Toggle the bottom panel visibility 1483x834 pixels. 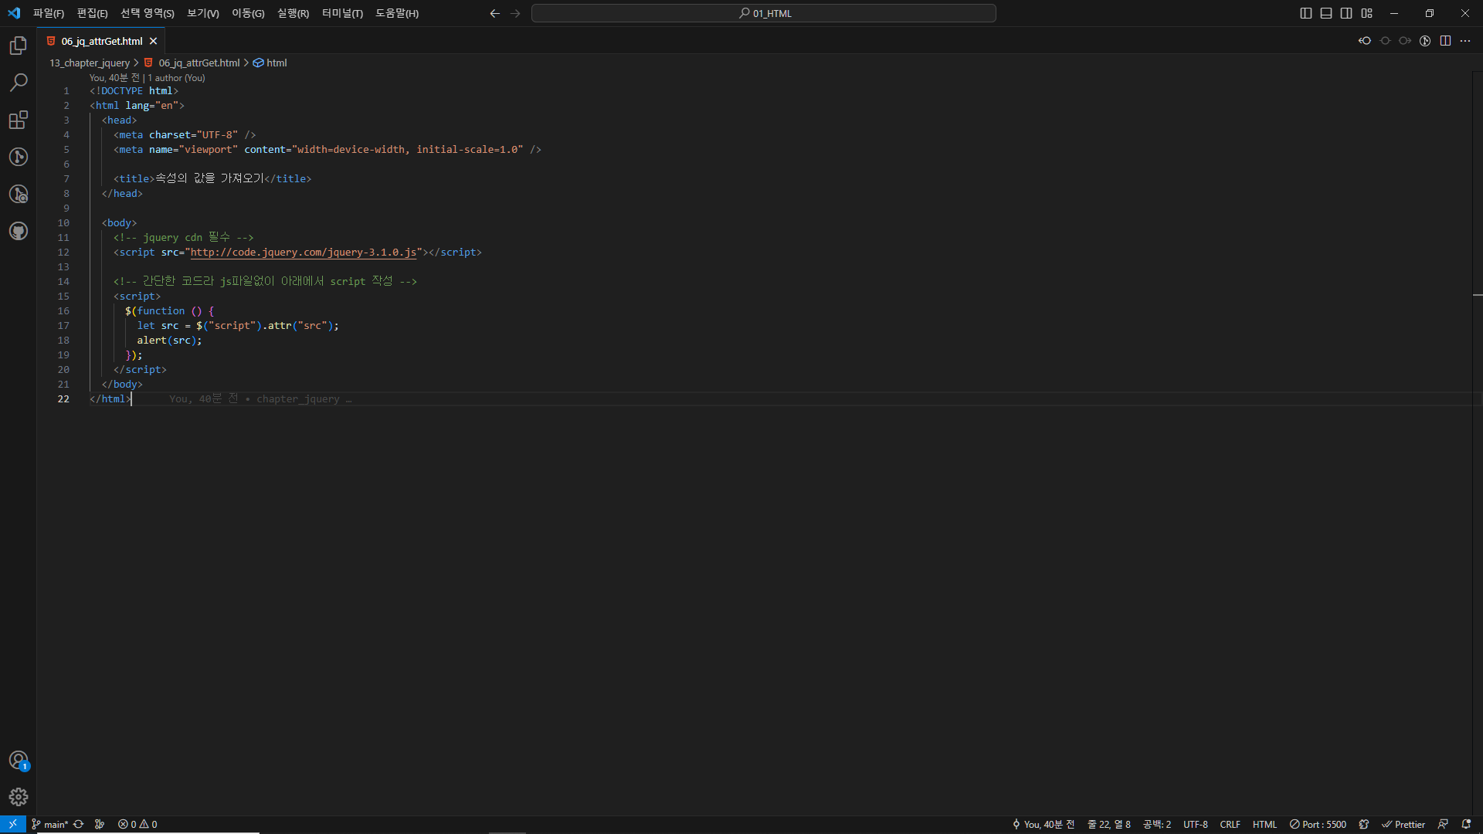tap(1326, 13)
